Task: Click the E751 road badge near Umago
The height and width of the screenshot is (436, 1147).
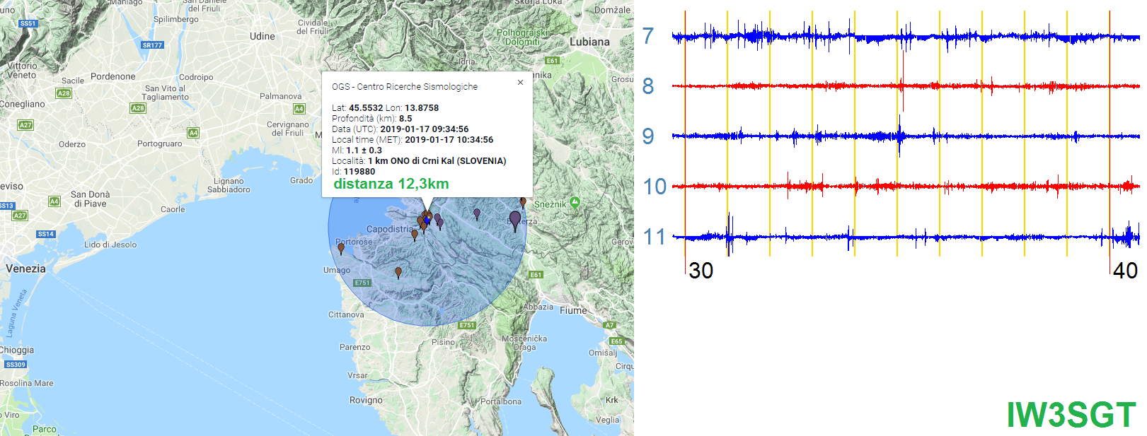Action: 362,283
